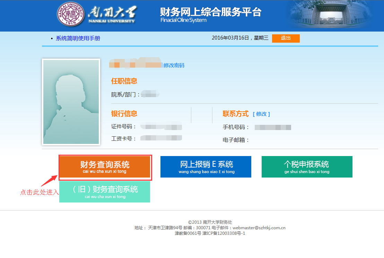This screenshot has height=258, width=384.
Task: Click the 财务网上综合服务平台 header title
Action: 210,12
